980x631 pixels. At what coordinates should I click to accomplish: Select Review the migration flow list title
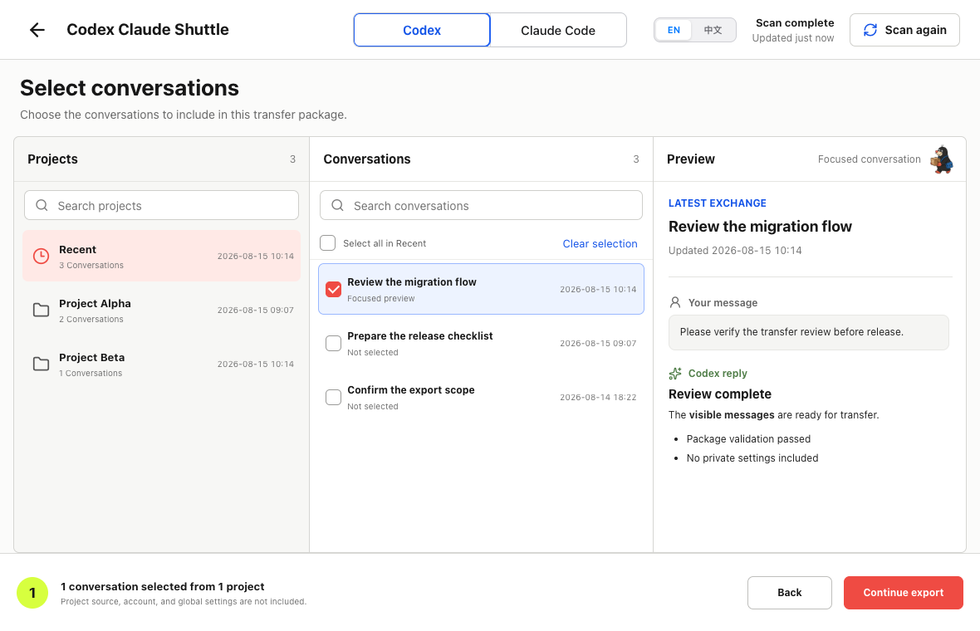click(x=412, y=282)
